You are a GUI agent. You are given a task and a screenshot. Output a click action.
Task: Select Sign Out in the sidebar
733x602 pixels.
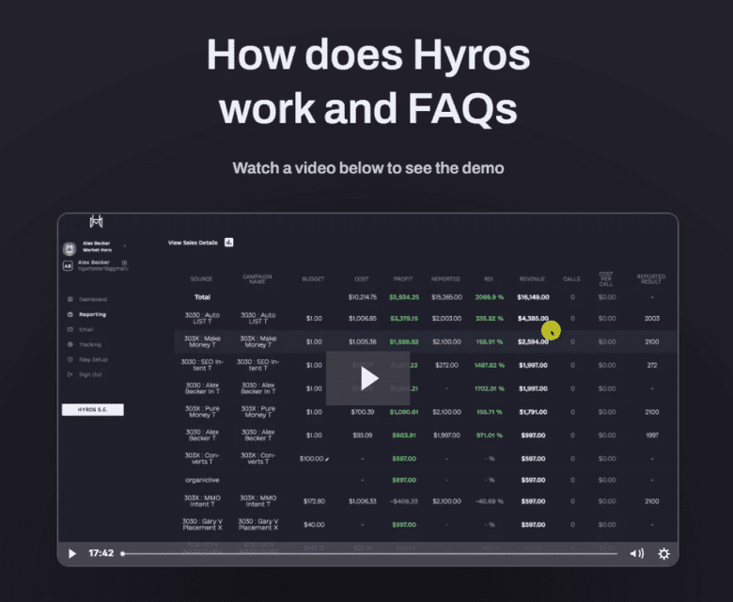point(91,374)
